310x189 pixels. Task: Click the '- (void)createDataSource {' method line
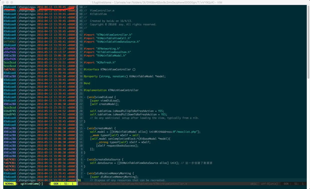pyautogui.click(x=103, y=159)
